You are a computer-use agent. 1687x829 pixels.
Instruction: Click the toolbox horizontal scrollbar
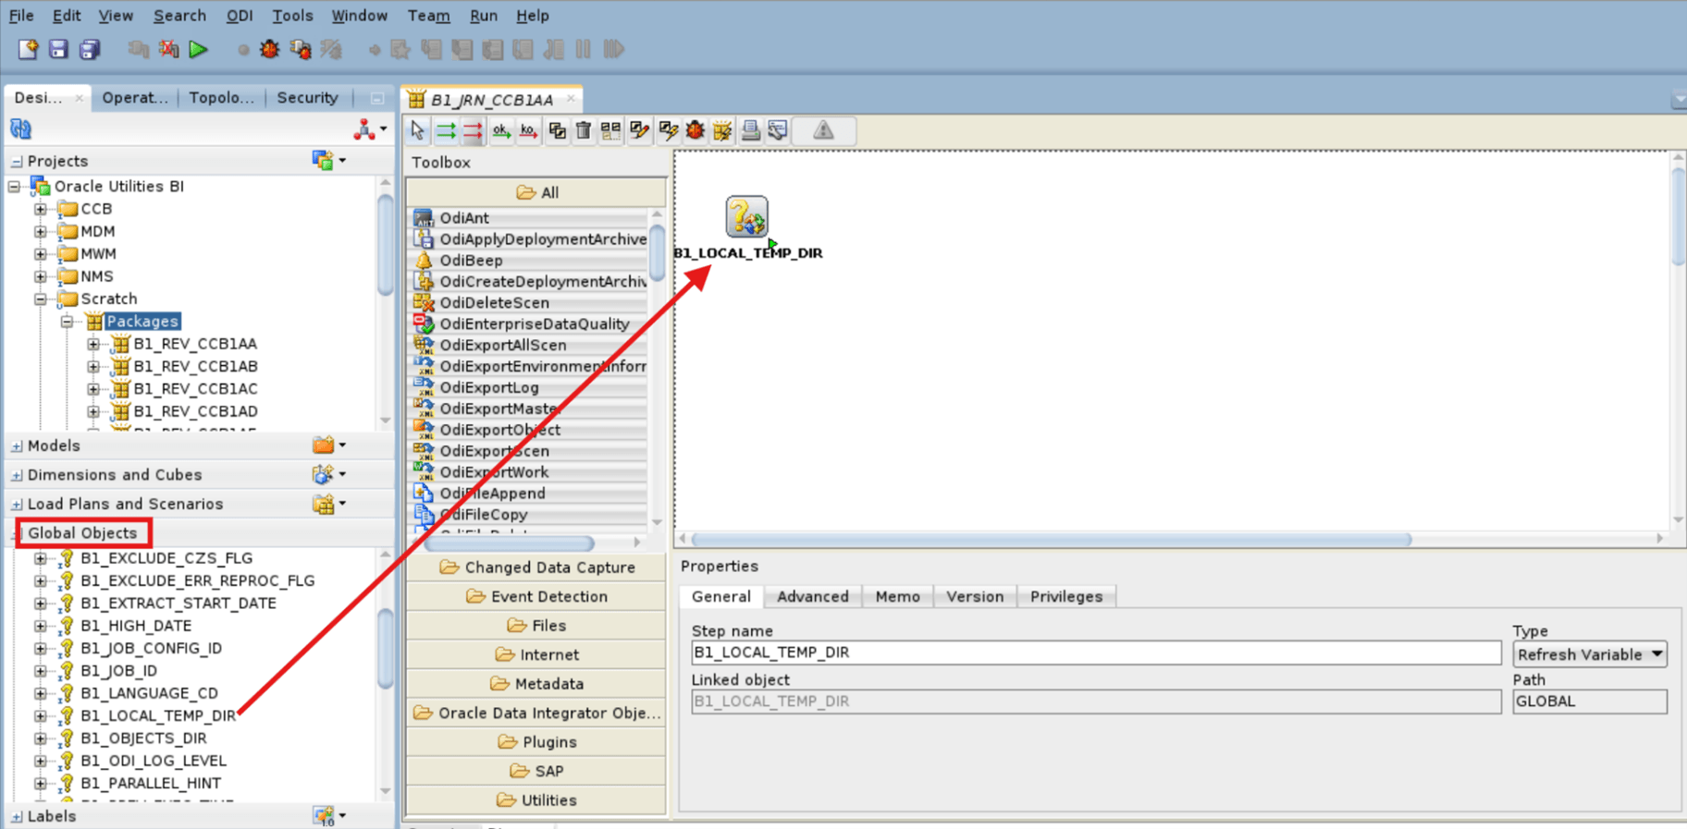tap(511, 543)
